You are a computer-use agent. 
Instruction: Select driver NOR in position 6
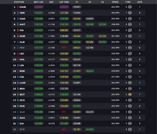point(22,36)
